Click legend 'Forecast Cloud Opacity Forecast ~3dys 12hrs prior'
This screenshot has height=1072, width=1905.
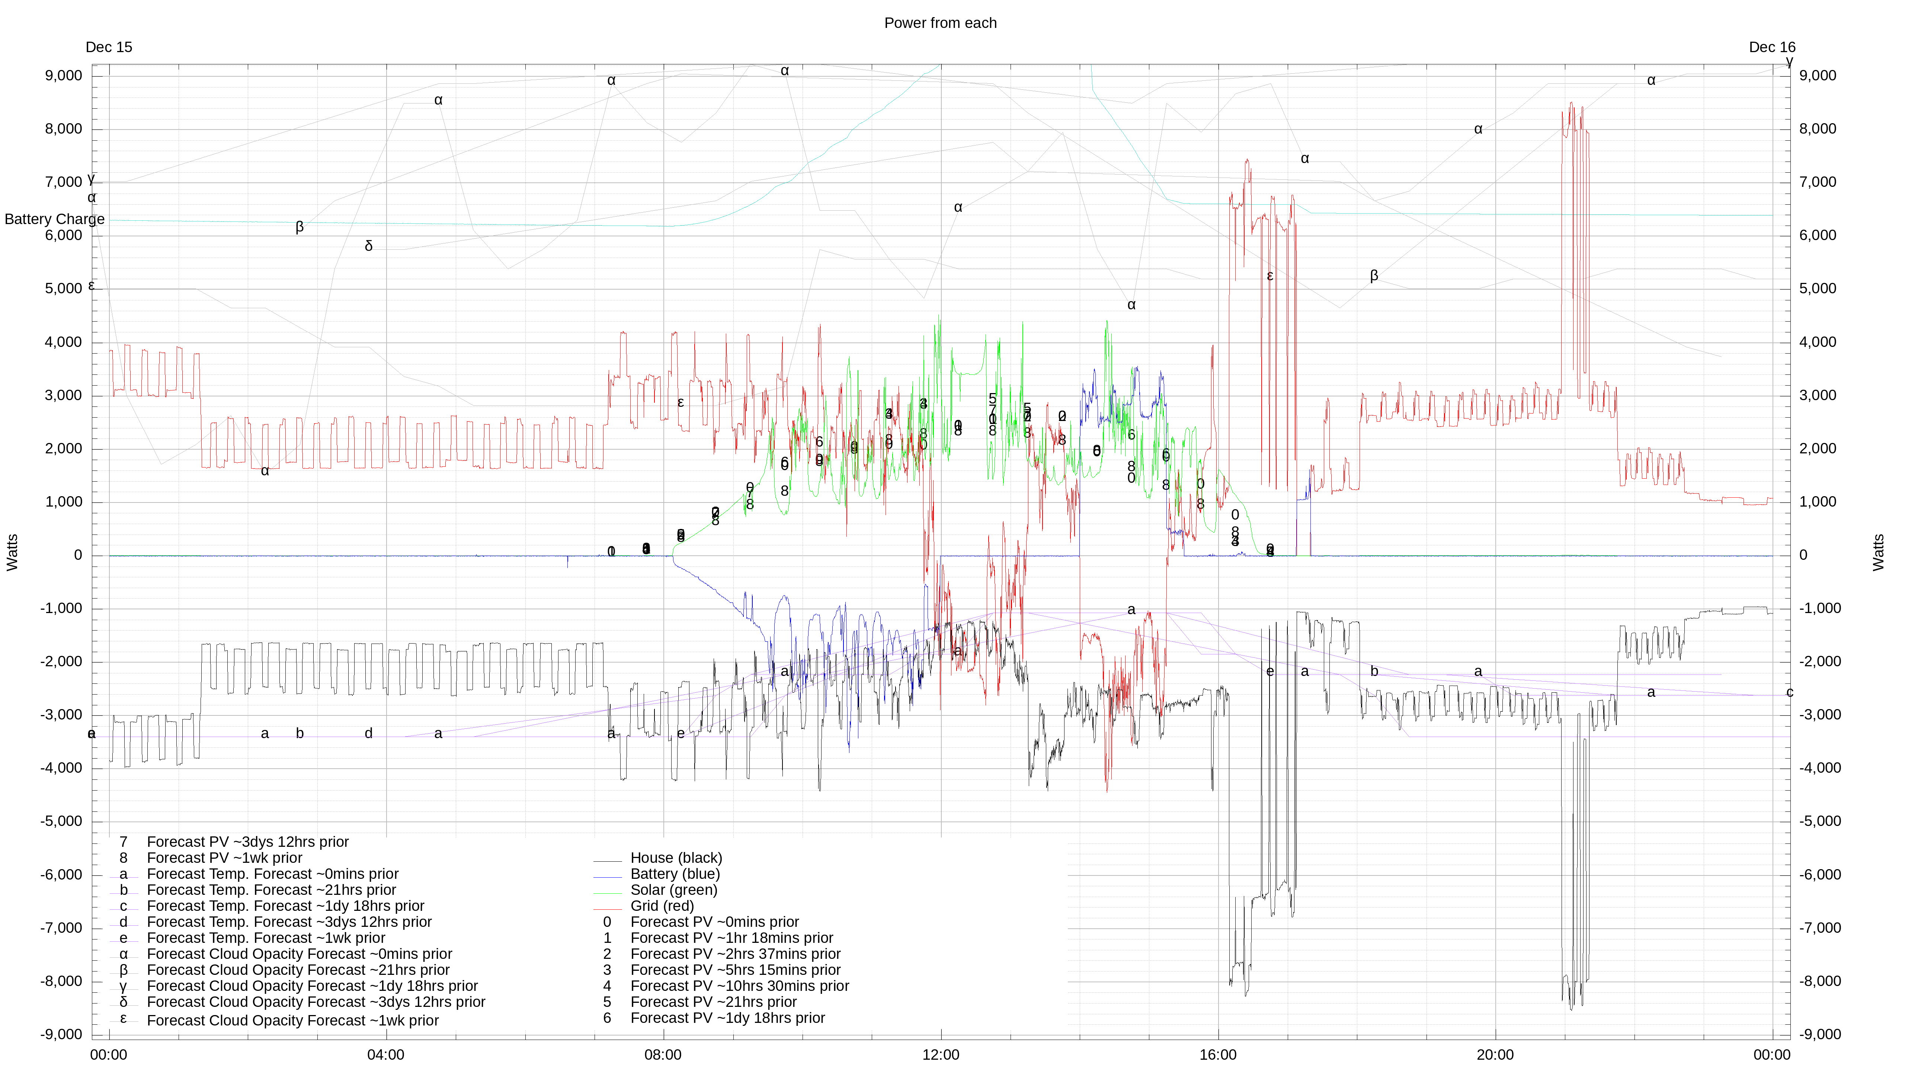click(x=316, y=1002)
